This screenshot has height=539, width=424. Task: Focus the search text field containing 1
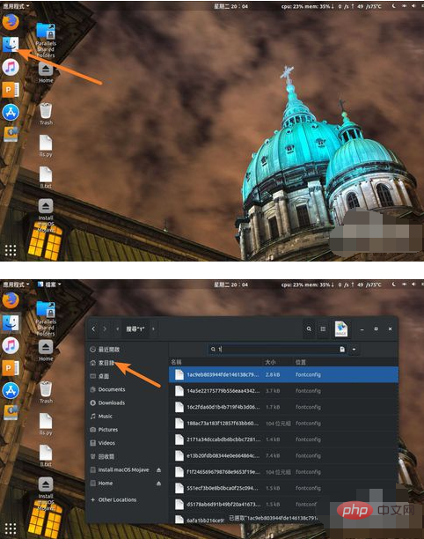point(277,350)
